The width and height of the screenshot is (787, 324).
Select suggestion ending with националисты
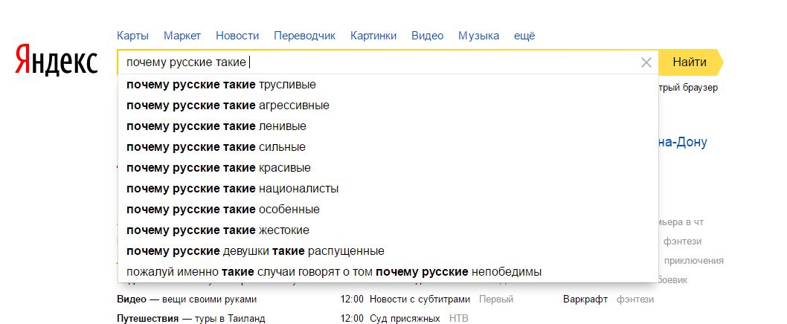tap(232, 189)
